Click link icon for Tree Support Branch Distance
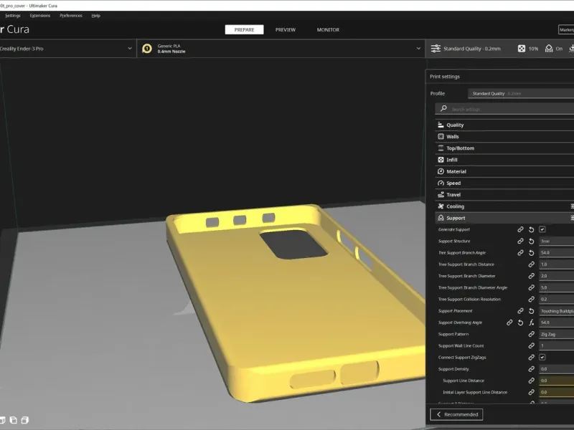 pyautogui.click(x=531, y=264)
